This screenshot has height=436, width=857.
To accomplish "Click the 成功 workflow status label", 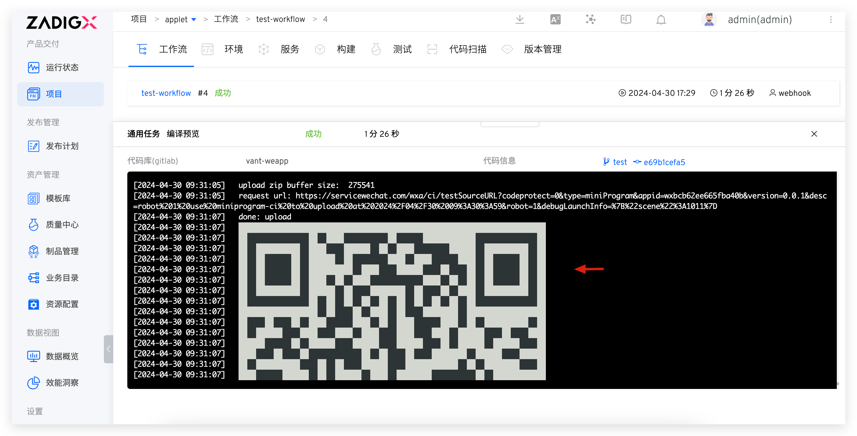I will [x=222, y=93].
